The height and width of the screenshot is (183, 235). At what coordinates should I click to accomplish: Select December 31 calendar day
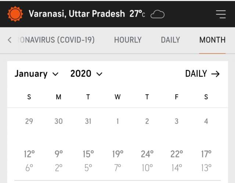point(88,121)
